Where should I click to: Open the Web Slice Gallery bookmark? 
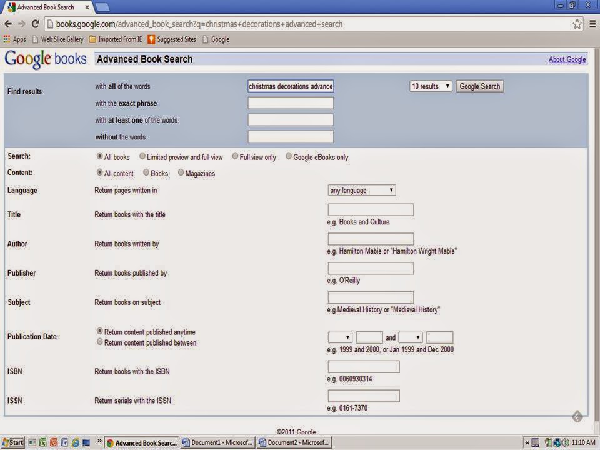click(x=57, y=39)
